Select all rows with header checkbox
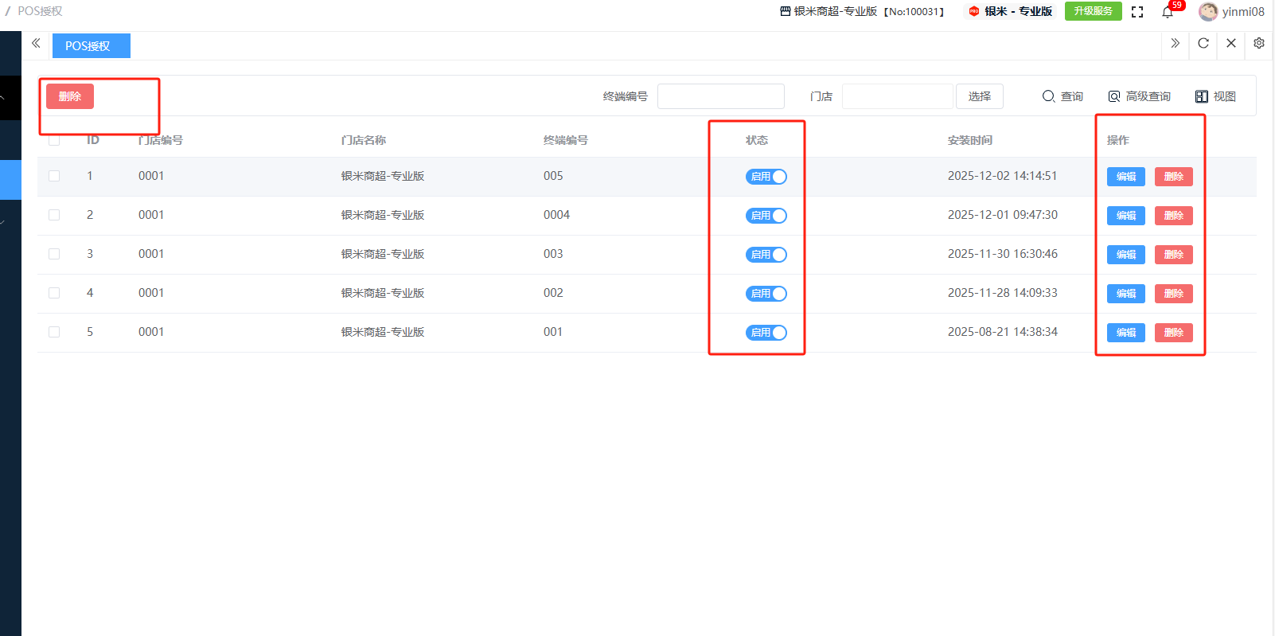The image size is (1275, 636). pyautogui.click(x=54, y=140)
